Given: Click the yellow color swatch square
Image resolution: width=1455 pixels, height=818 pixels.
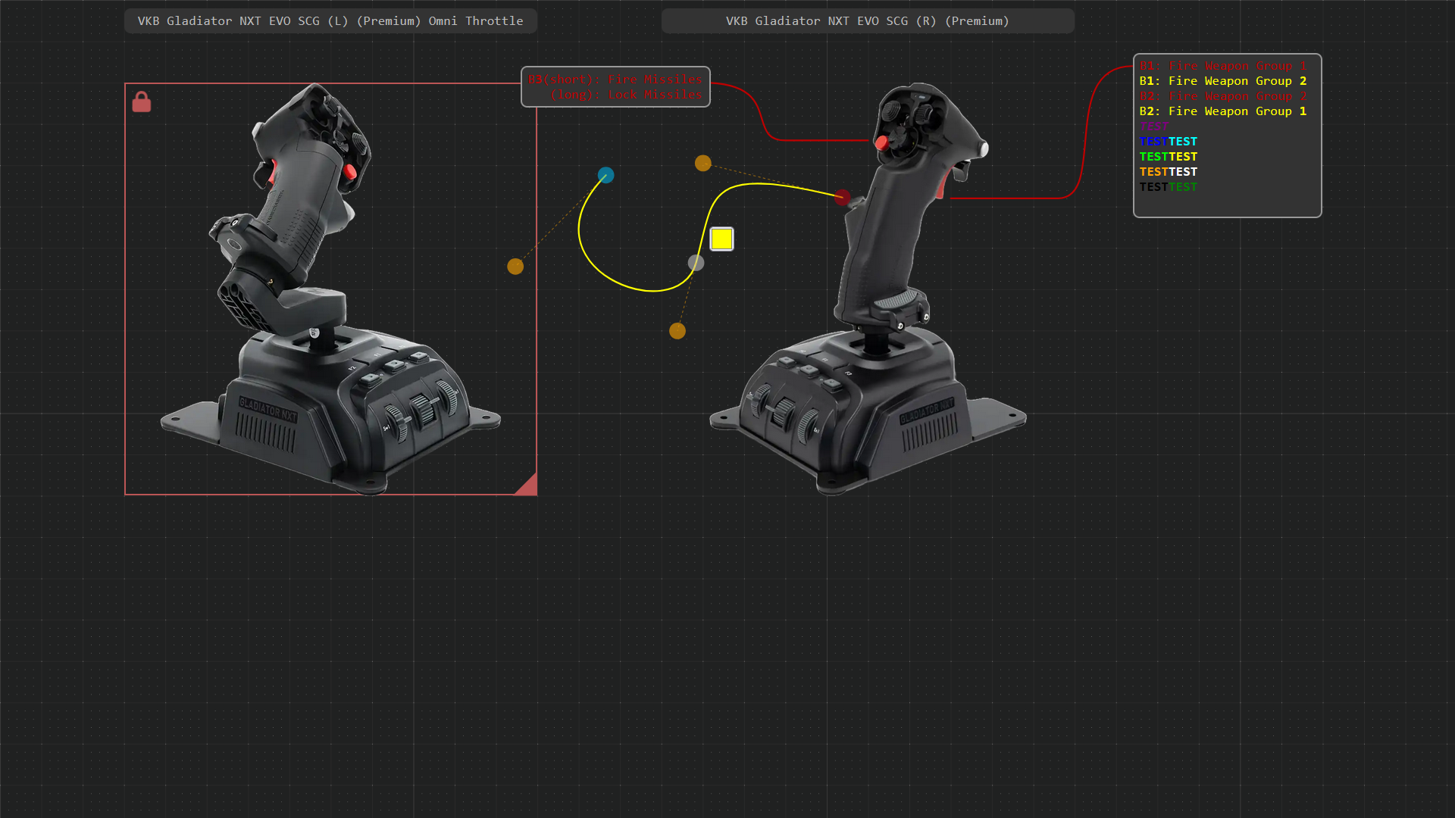Looking at the screenshot, I should click(x=721, y=239).
